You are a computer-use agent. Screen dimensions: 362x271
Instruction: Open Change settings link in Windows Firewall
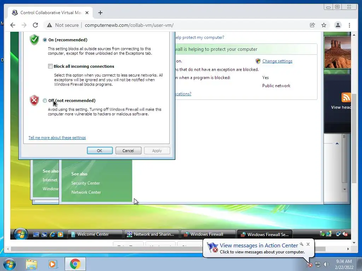pos(277,61)
